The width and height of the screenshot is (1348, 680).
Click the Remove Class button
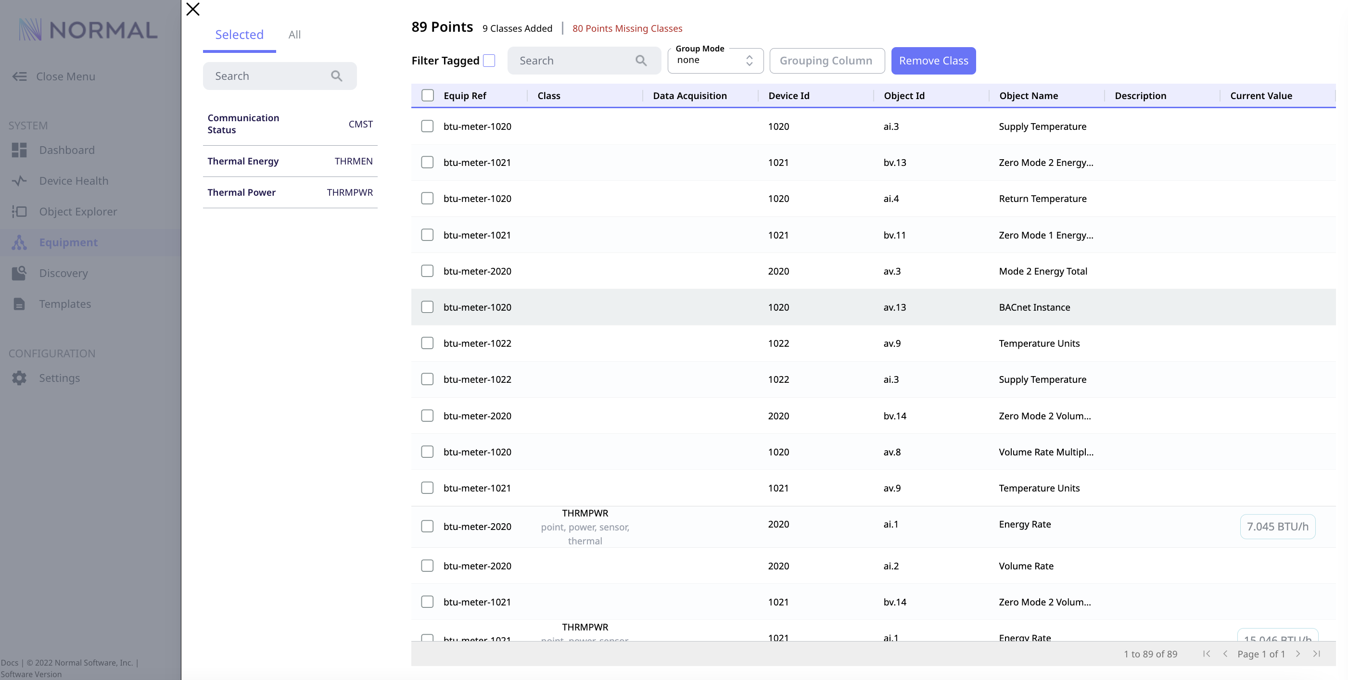933,61
